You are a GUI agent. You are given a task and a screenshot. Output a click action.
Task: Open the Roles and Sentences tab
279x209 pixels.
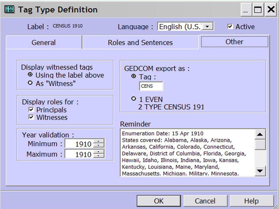[x=140, y=42]
